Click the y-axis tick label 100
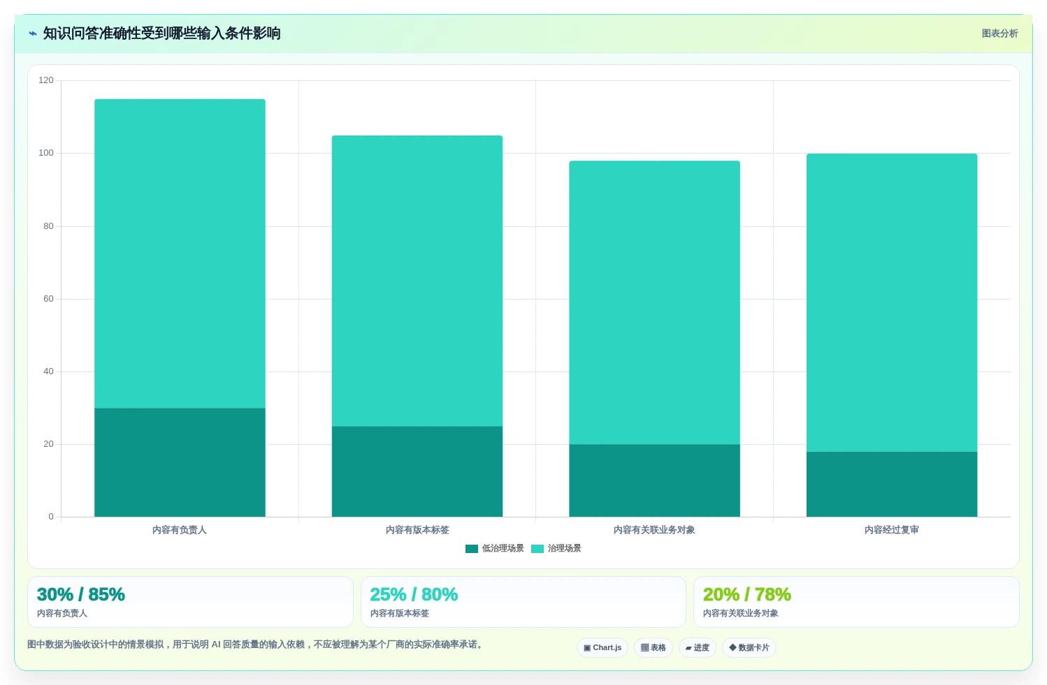 click(46, 153)
